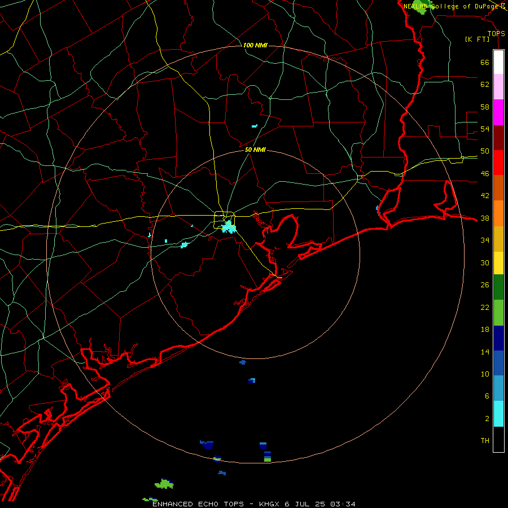This screenshot has width=508, height=508.
Task: Click the TOPS legend heading
Action: pos(496,33)
